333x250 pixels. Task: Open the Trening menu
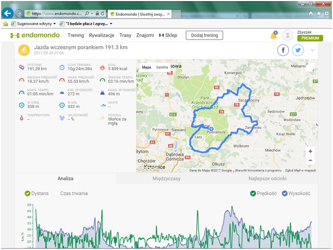(76, 35)
